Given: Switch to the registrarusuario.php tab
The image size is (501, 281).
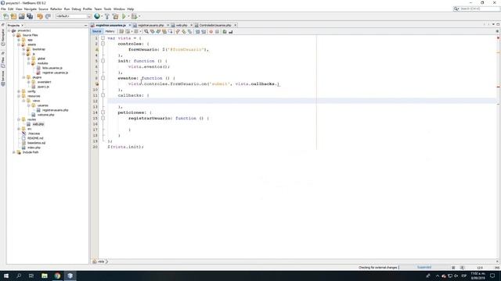Looking at the screenshot, I should [151, 25].
